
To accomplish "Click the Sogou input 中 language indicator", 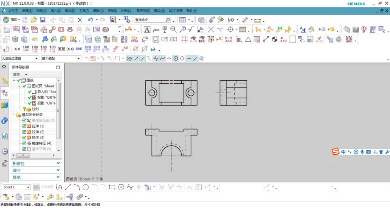I will click(x=343, y=152).
